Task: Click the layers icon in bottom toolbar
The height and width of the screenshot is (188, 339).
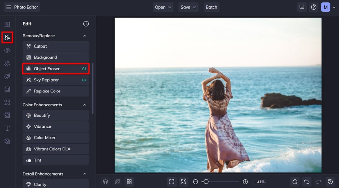Action: click(106, 182)
